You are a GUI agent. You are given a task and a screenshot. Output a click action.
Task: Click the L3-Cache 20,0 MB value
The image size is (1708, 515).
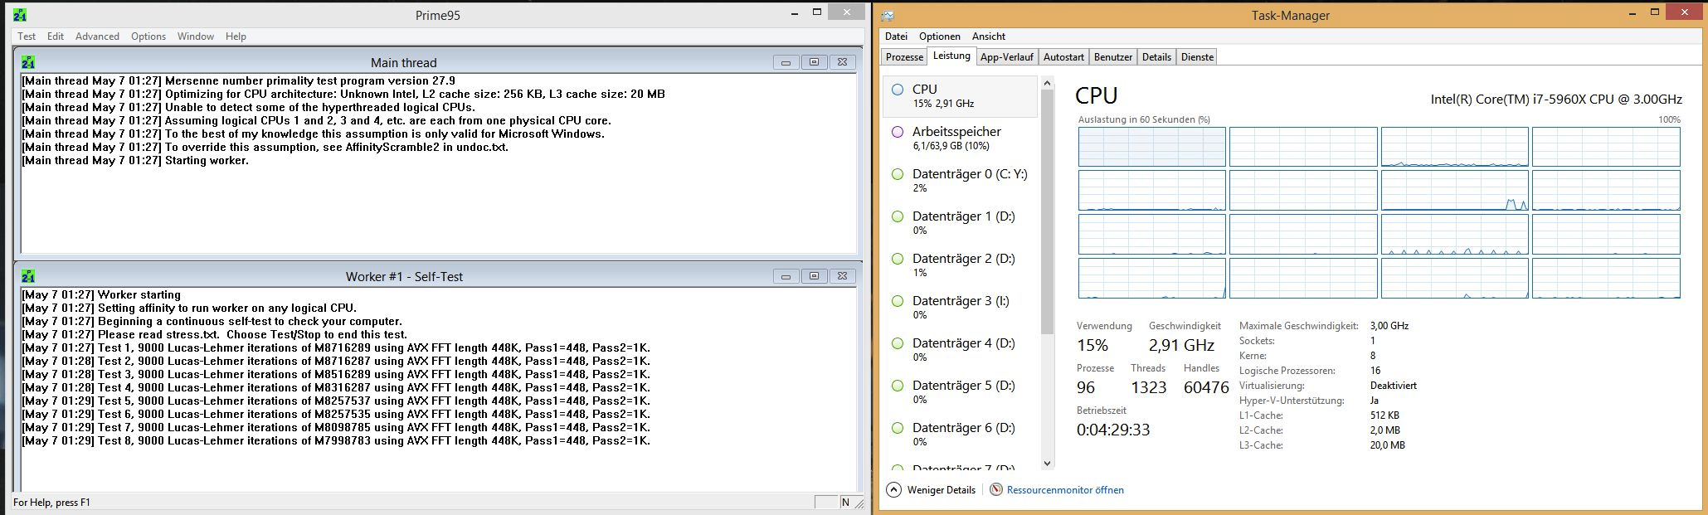point(1388,445)
